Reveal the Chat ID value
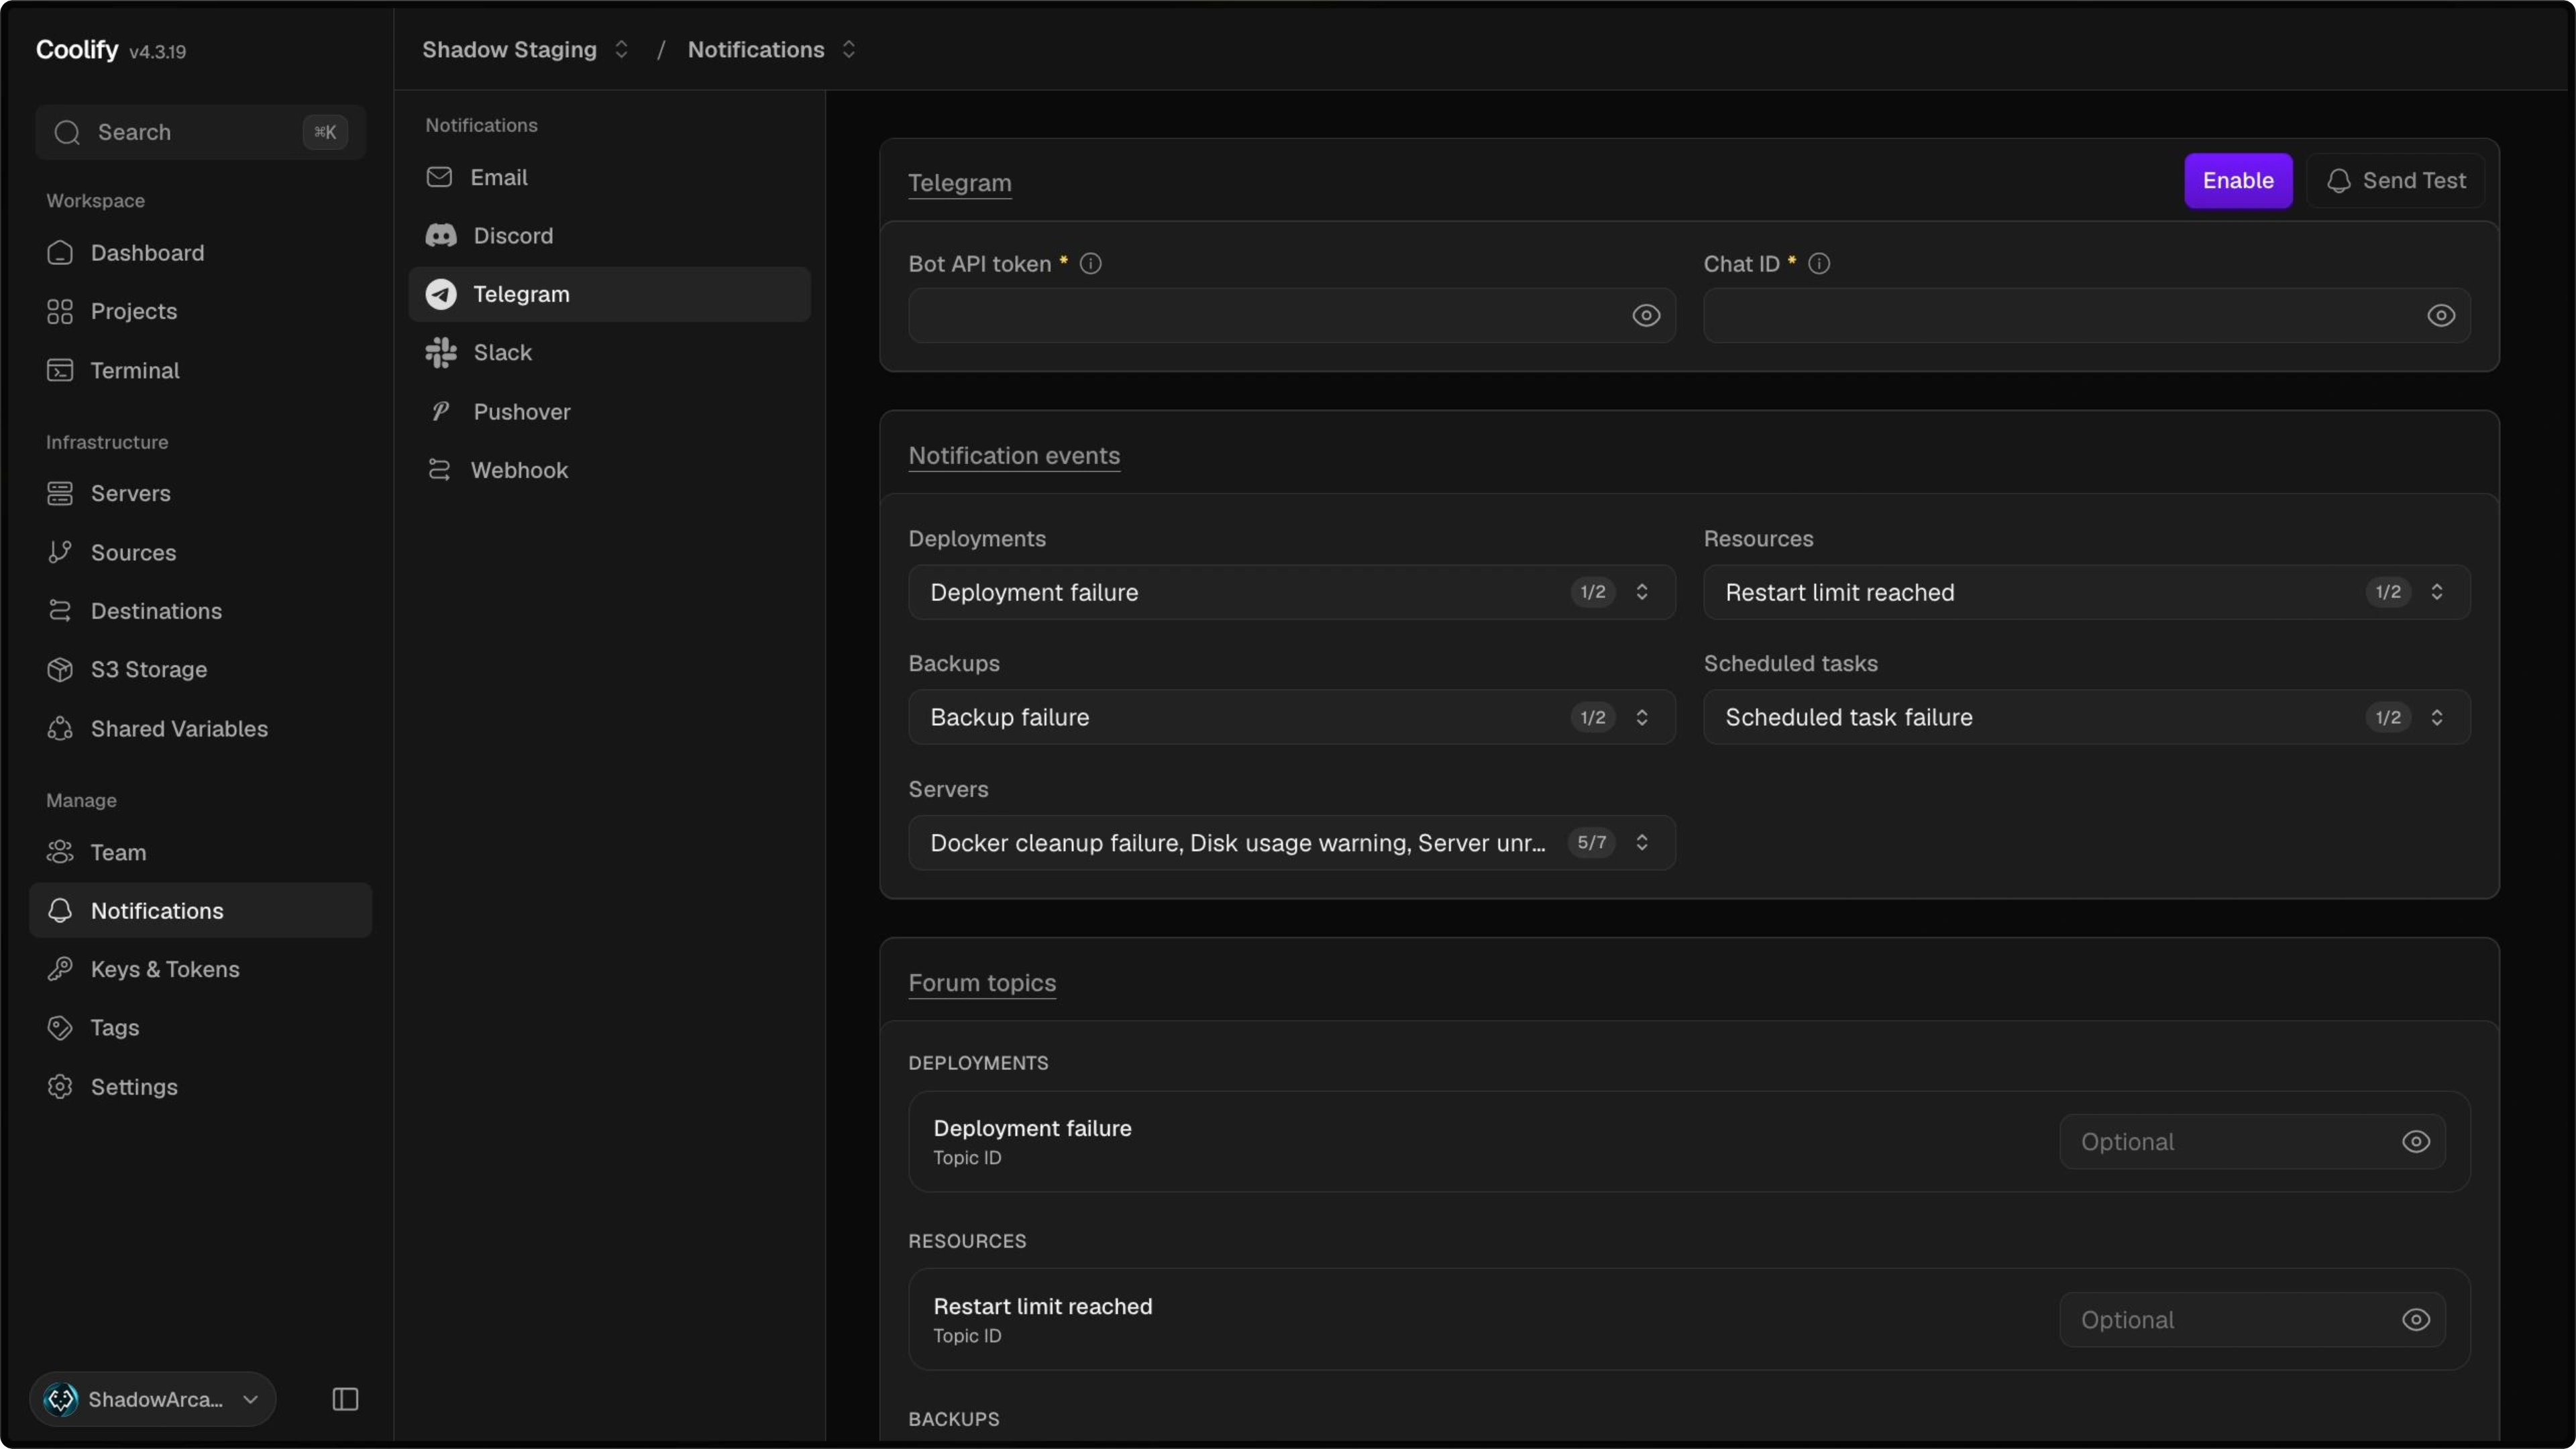The width and height of the screenshot is (2576, 1449). point(2441,316)
